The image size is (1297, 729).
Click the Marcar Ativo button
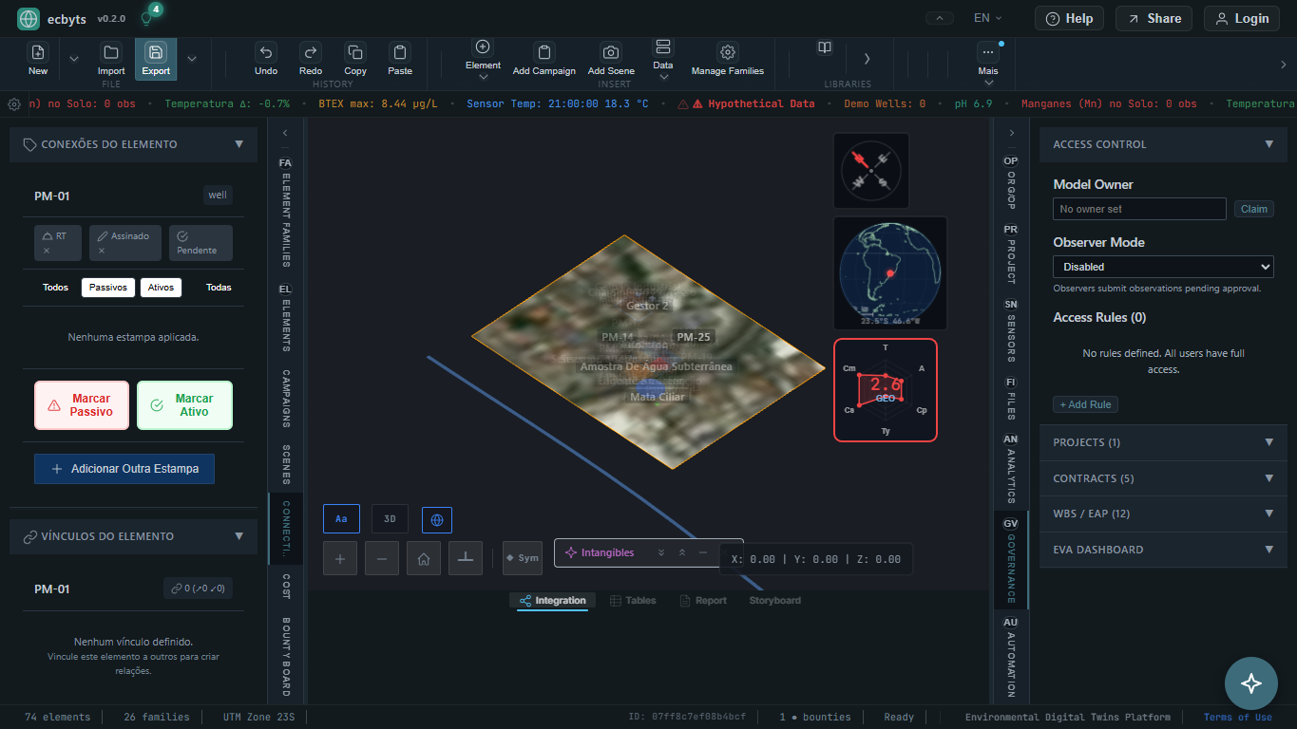click(184, 405)
